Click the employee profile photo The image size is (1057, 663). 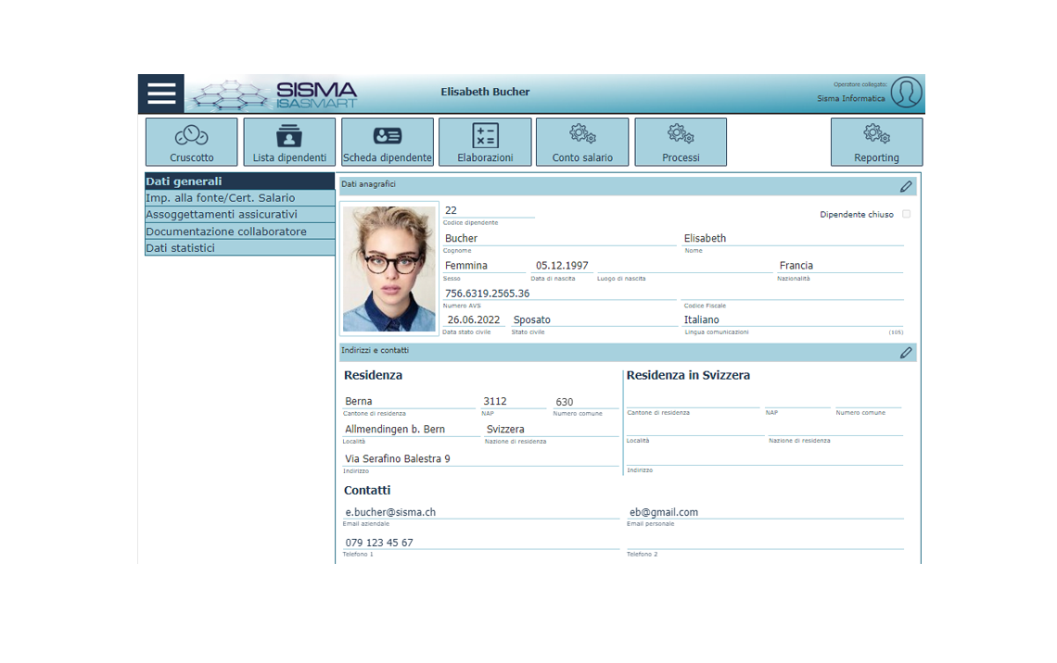coord(388,269)
